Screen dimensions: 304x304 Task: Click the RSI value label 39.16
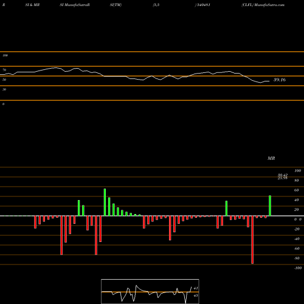(280, 80)
